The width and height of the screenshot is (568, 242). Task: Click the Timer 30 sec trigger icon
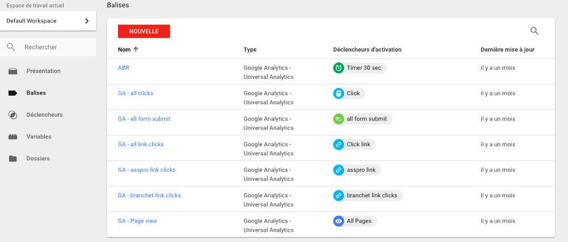point(339,68)
